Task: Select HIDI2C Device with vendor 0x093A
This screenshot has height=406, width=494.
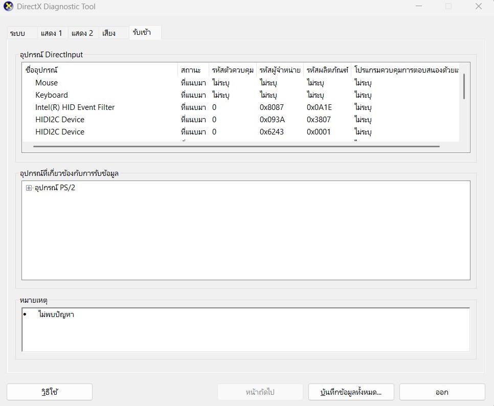Action: pyautogui.click(x=60, y=120)
